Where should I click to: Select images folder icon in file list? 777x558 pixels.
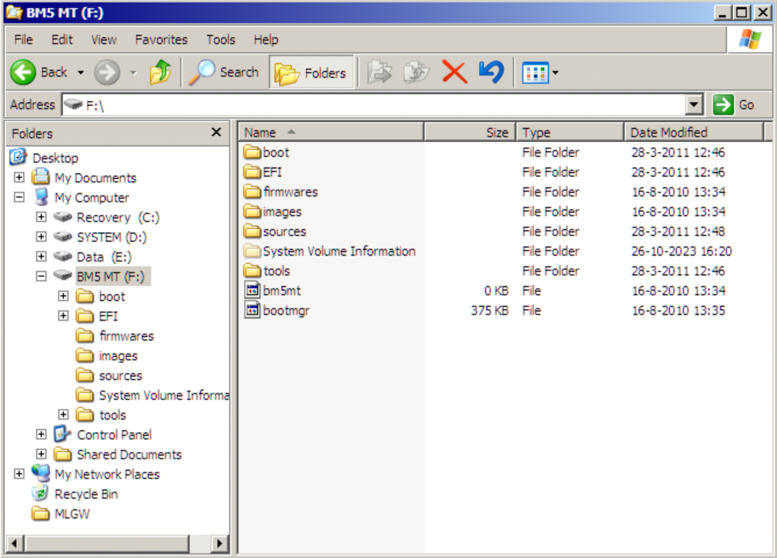252,212
